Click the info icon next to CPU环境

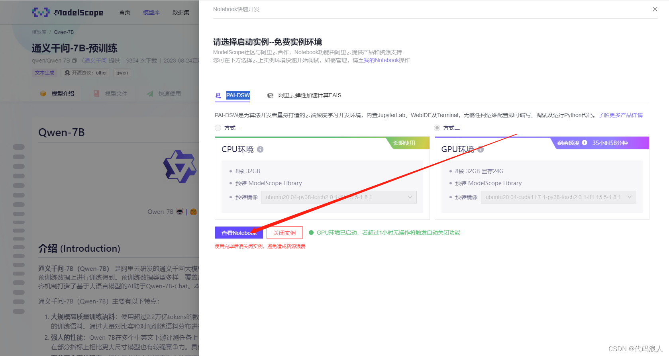tap(260, 149)
